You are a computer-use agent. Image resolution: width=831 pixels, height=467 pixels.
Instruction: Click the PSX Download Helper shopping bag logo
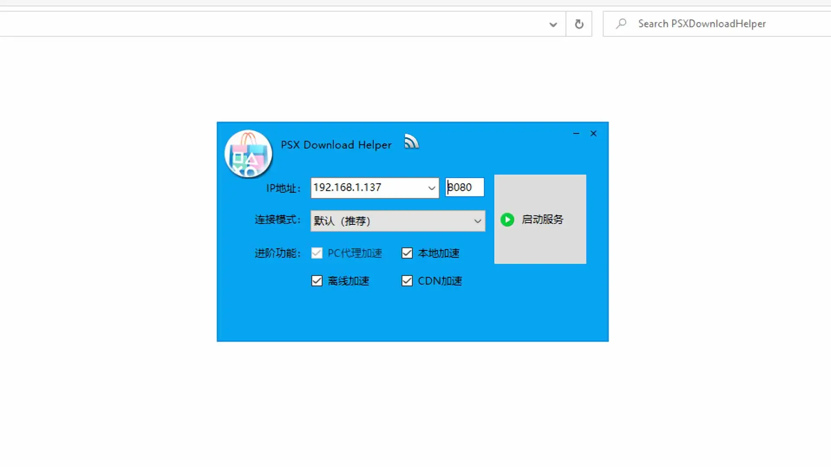tap(248, 154)
